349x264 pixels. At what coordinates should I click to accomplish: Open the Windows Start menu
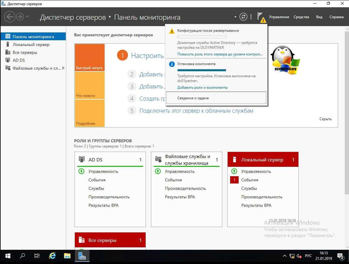(8, 256)
